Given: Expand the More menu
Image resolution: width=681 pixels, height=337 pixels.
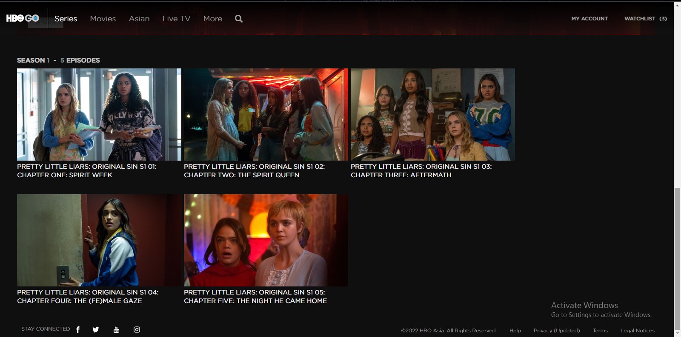Looking at the screenshot, I should click(x=213, y=19).
